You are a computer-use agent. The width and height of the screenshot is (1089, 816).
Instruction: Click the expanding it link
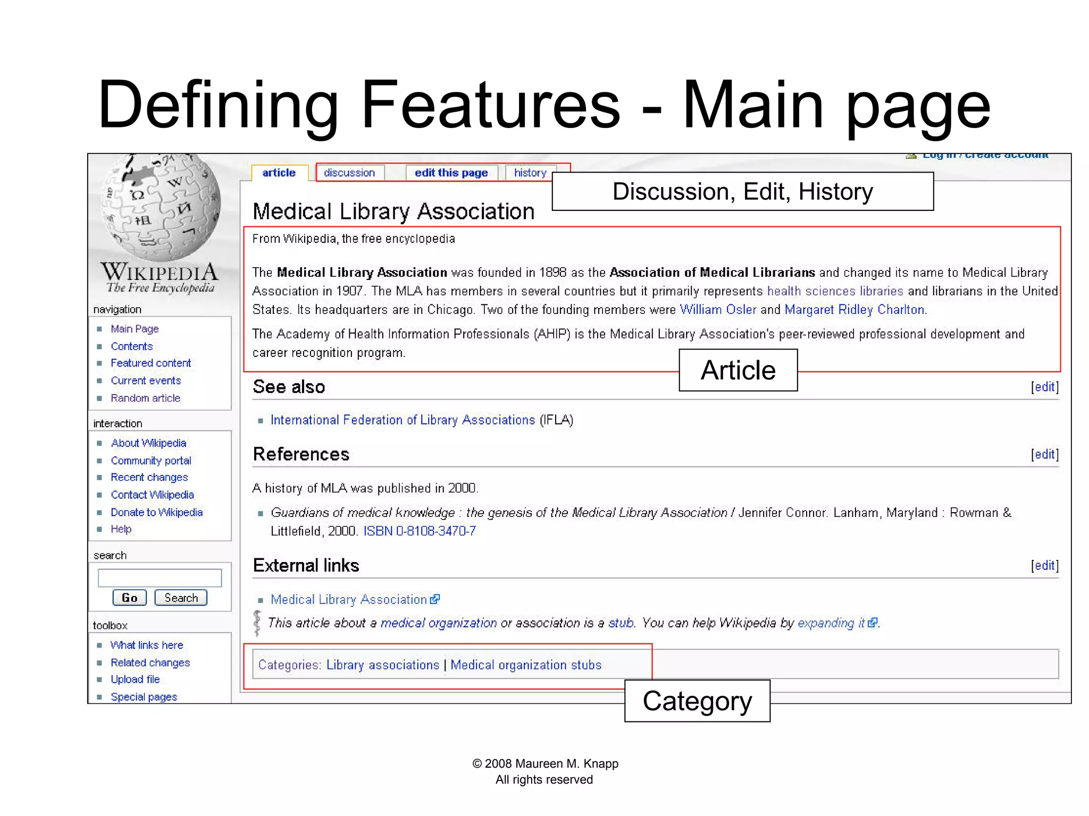point(831,623)
